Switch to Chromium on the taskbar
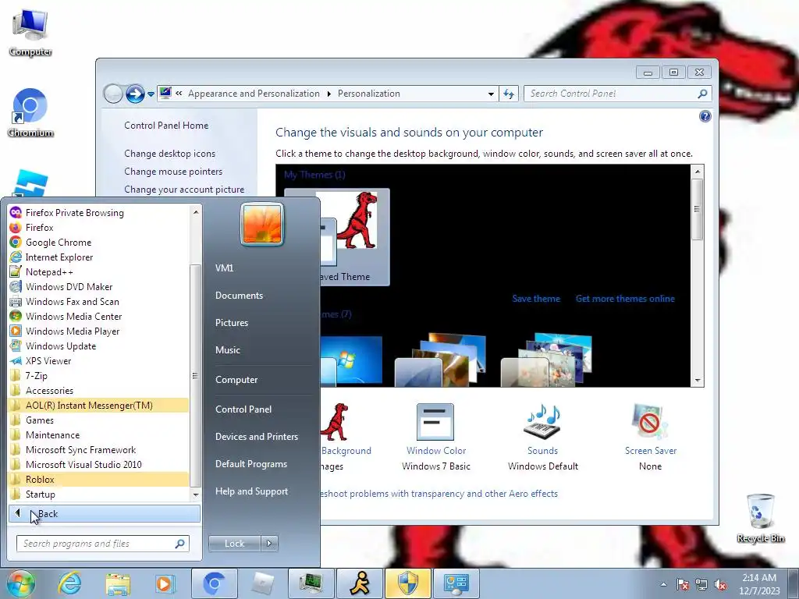 click(214, 583)
